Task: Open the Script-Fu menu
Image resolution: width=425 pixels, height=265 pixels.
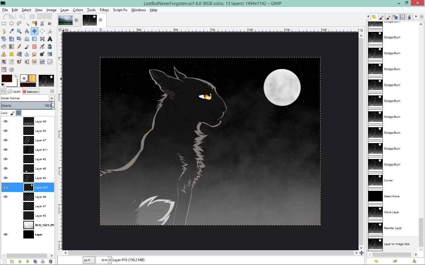Action: pyautogui.click(x=120, y=10)
